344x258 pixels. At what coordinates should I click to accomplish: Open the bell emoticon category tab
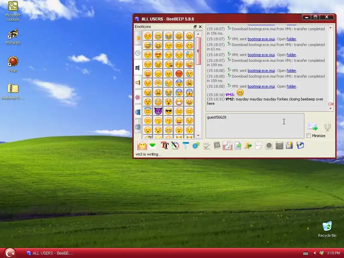138,83
